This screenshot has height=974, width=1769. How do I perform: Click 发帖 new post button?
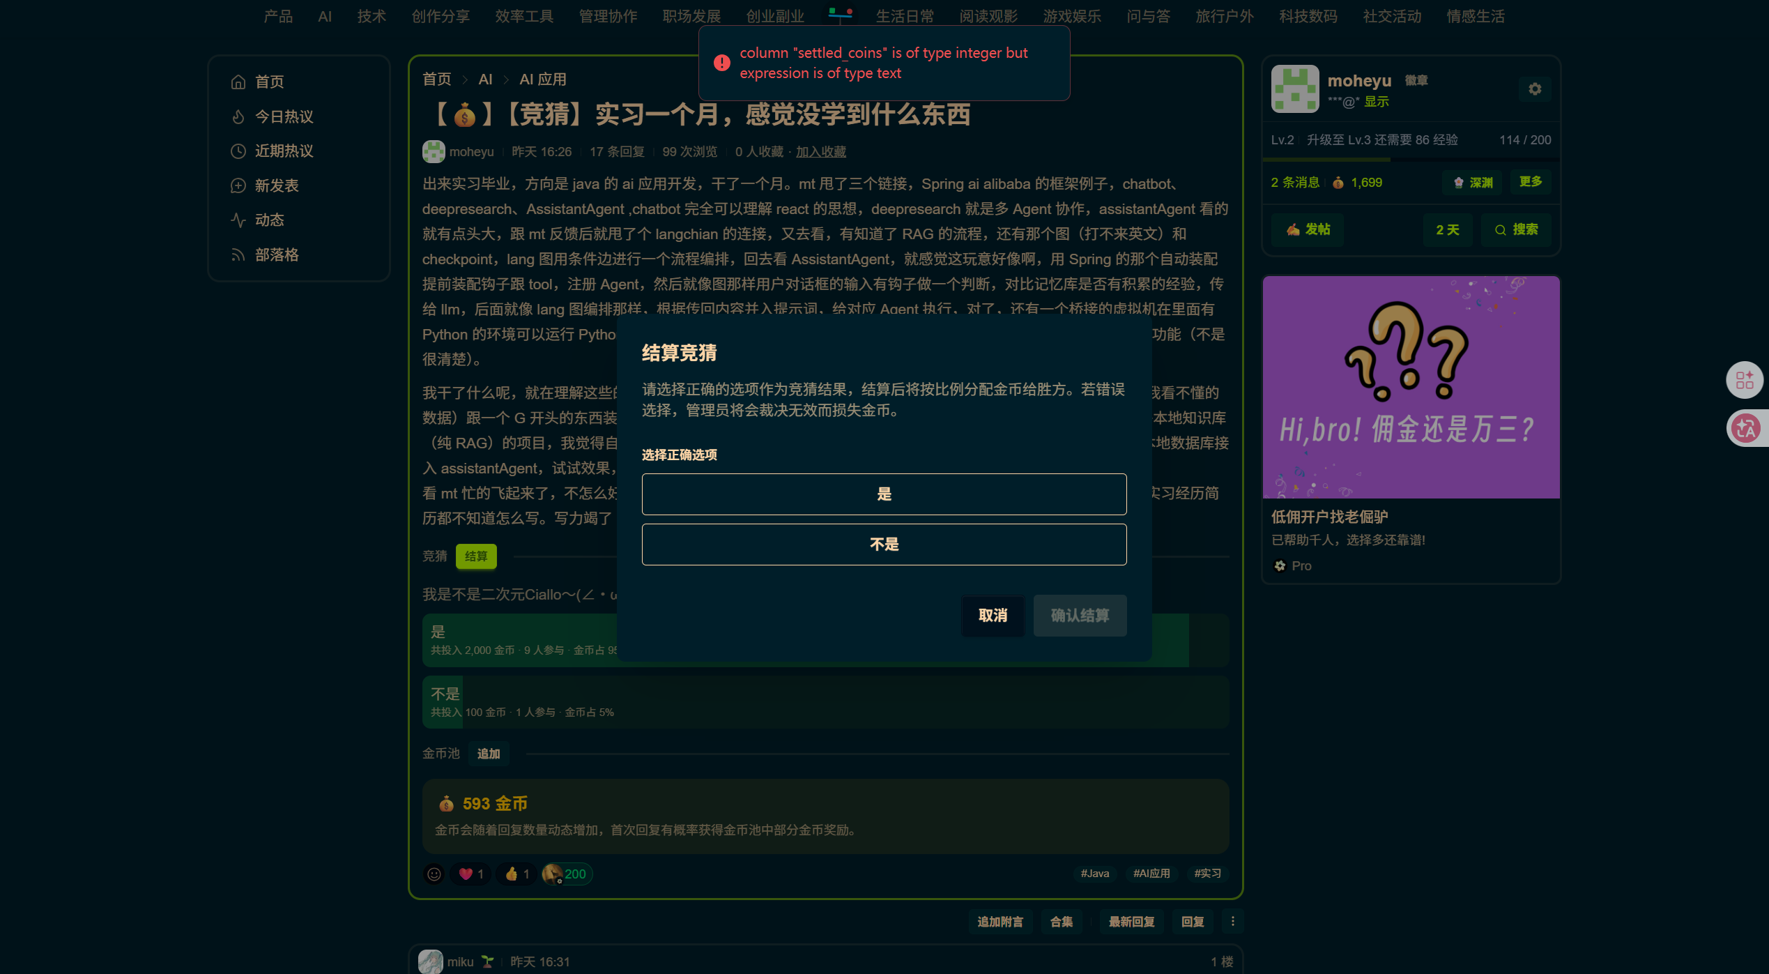click(1308, 229)
